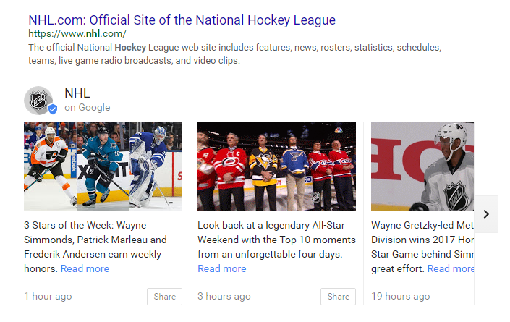This screenshot has width=510, height=322.
Task: Click Read more on Wayne Gretzky post
Action: pos(451,268)
